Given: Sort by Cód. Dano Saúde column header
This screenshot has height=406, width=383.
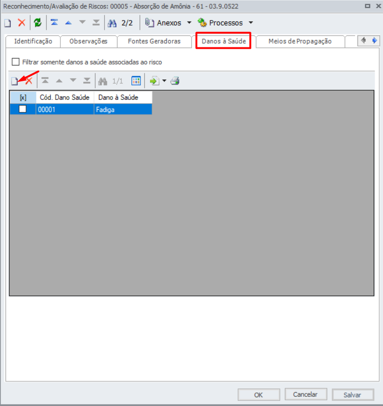Looking at the screenshot, I should click(65, 98).
